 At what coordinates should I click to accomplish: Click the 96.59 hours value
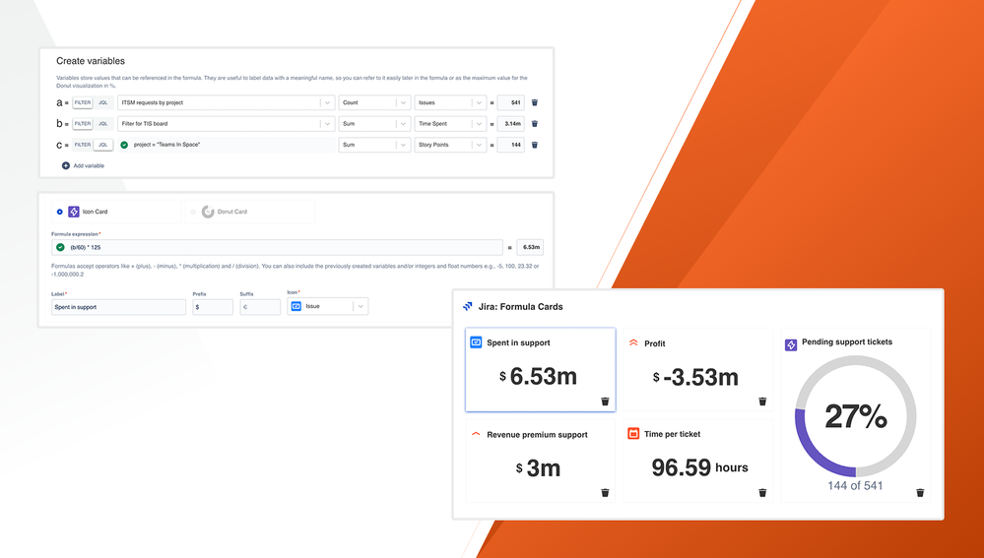(699, 467)
